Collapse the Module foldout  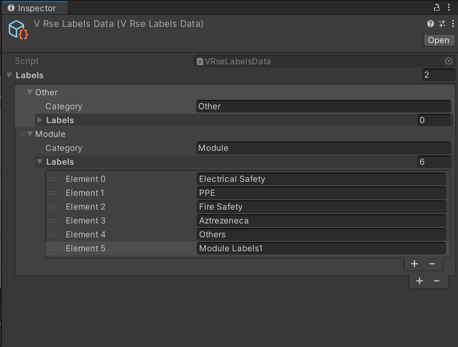tap(29, 134)
